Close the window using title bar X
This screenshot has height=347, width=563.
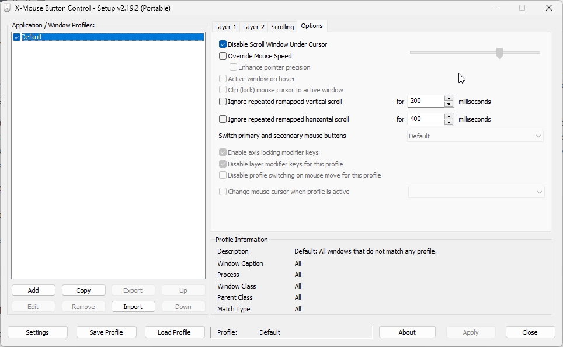point(548,8)
